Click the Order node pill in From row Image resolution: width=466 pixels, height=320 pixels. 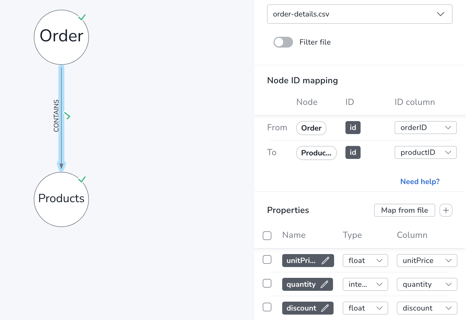311,128
